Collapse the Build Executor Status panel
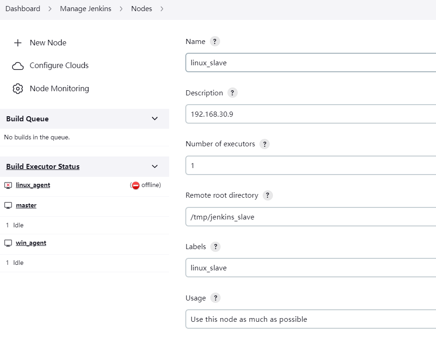Viewport: 436px width, 338px height. coord(155,167)
